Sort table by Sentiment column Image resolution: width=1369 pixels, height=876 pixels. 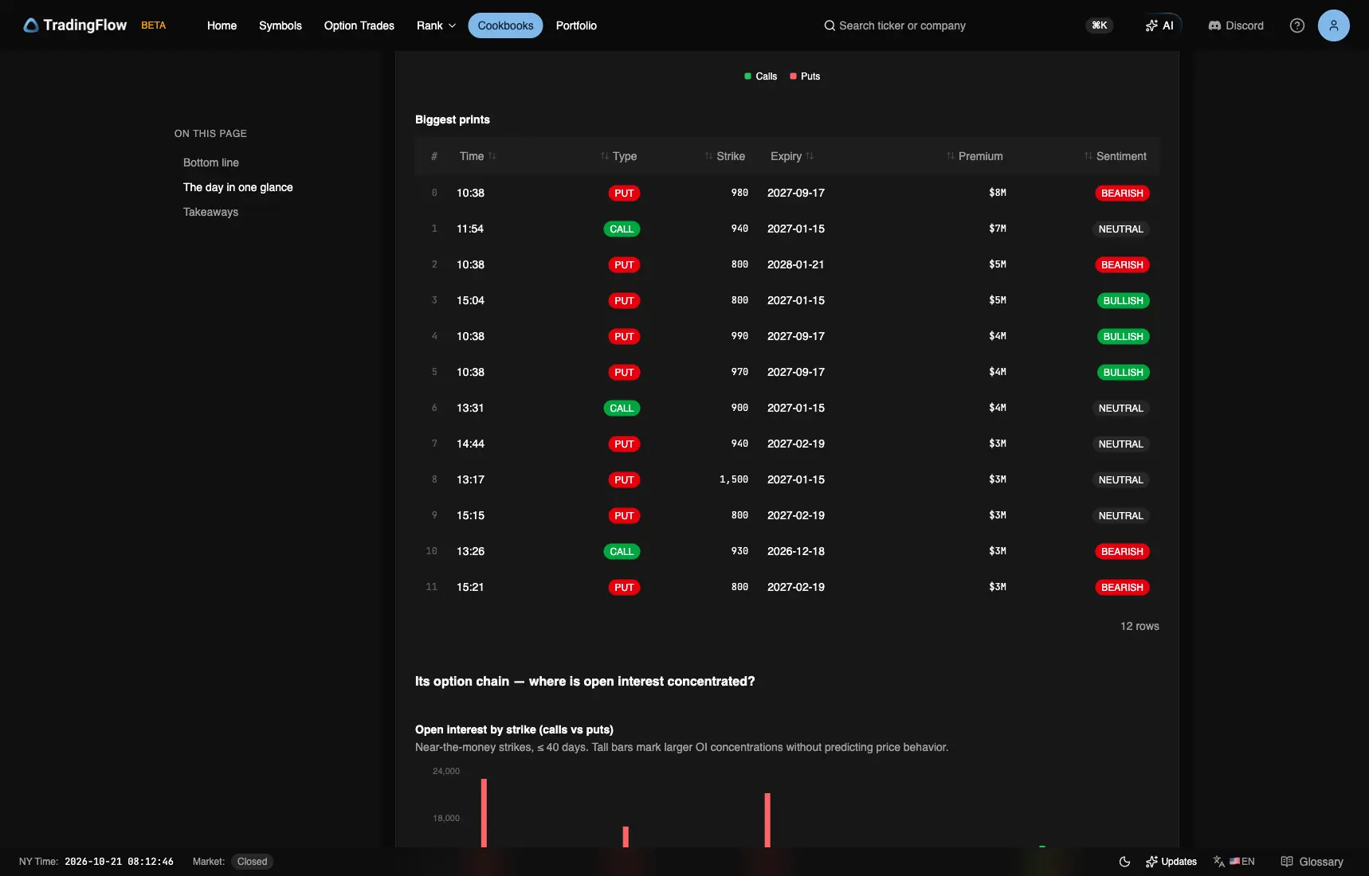pyautogui.click(x=1116, y=156)
